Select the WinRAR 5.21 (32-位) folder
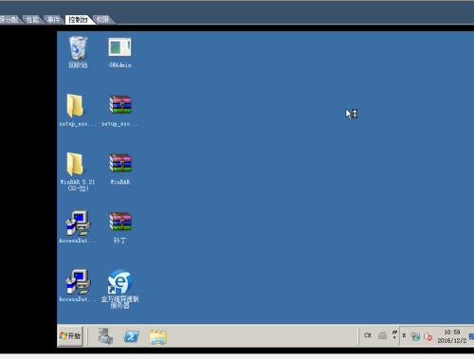This screenshot has height=359, width=474. (x=78, y=171)
